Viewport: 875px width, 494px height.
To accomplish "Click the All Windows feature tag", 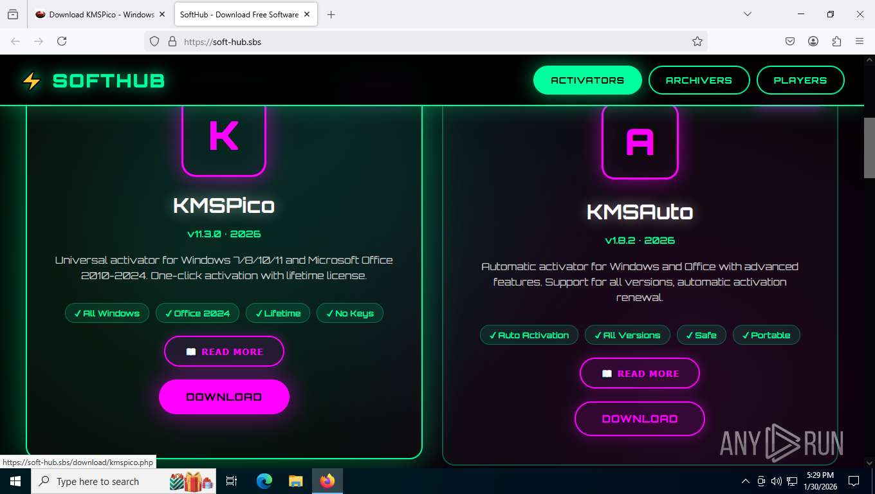I will click(x=107, y=313).
